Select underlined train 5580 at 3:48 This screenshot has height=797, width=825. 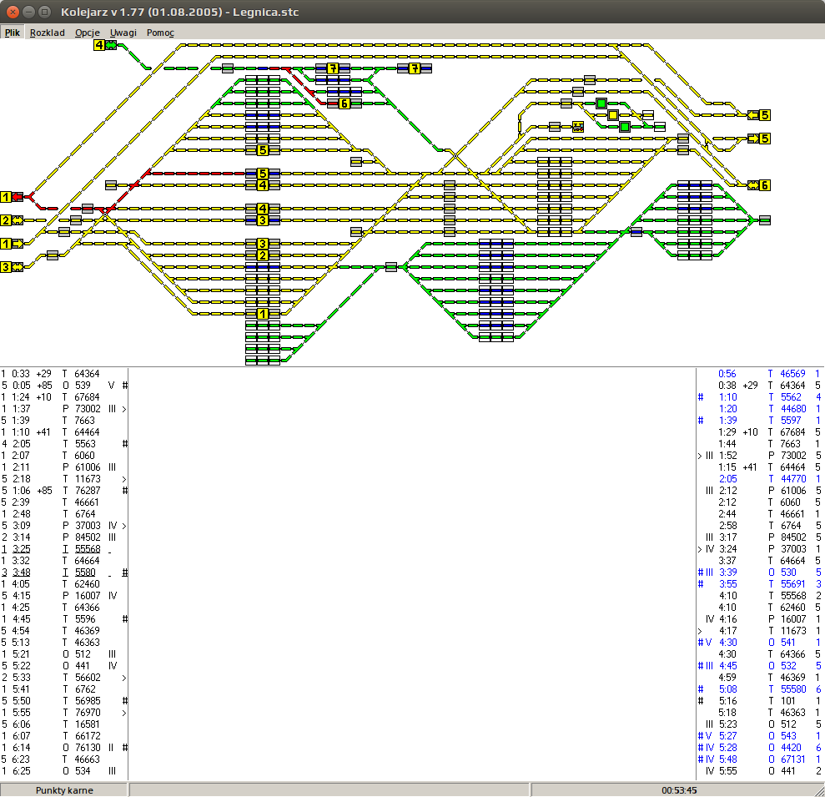click(63, 573)
